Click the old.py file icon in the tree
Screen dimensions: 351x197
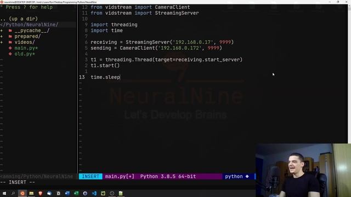tap(10, 54)
